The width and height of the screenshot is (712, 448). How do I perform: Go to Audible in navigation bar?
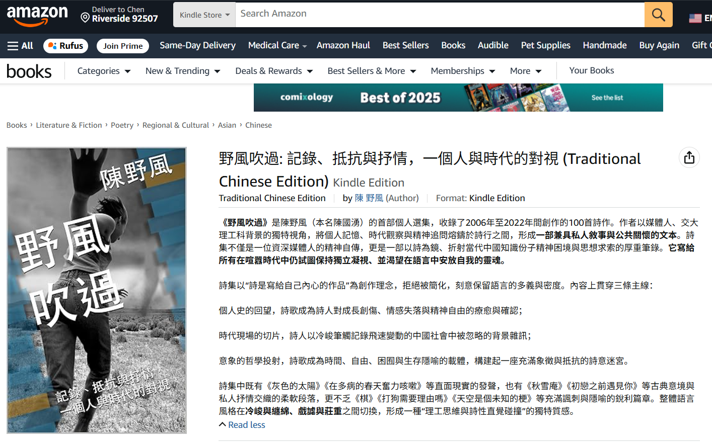(x=492, y=45)
